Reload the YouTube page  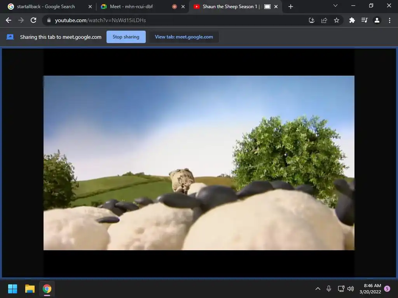coord(33,20)
